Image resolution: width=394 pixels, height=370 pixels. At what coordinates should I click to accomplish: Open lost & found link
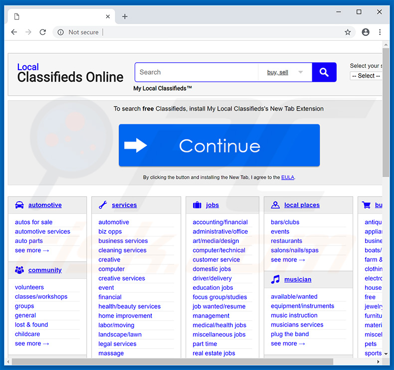click(x=31, y=325)
